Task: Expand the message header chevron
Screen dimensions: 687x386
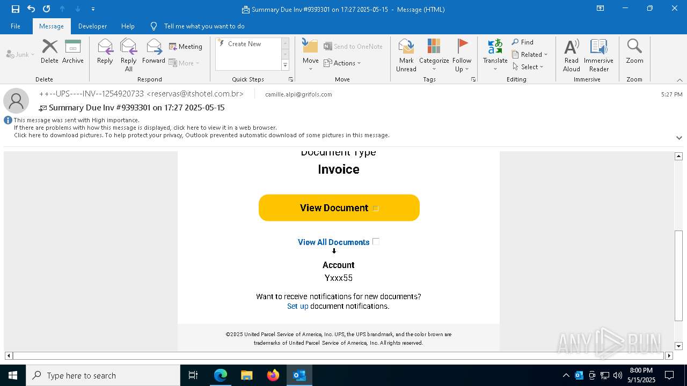Action: click(679, 138)
